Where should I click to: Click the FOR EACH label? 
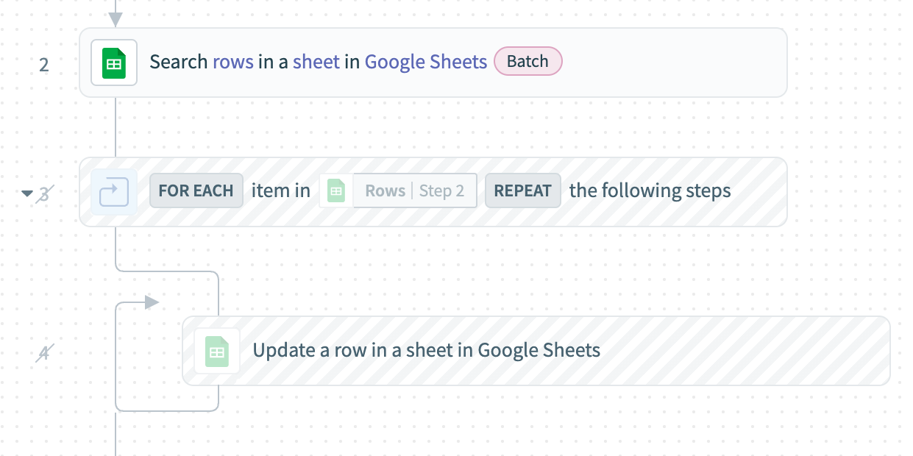point(196,191)
